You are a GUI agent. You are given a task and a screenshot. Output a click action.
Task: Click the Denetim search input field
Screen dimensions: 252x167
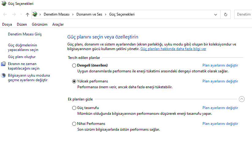pos(244,14)
